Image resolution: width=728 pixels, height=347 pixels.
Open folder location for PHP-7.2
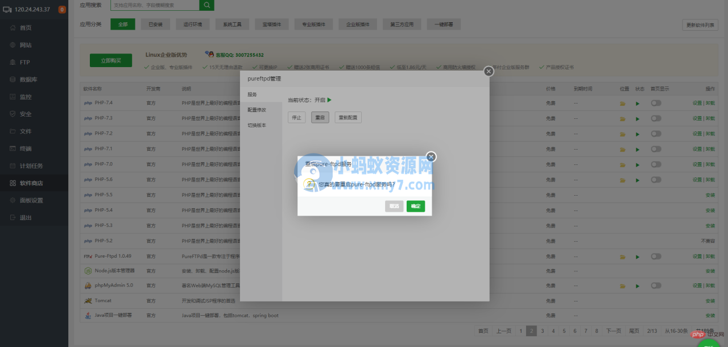[623, 134]
